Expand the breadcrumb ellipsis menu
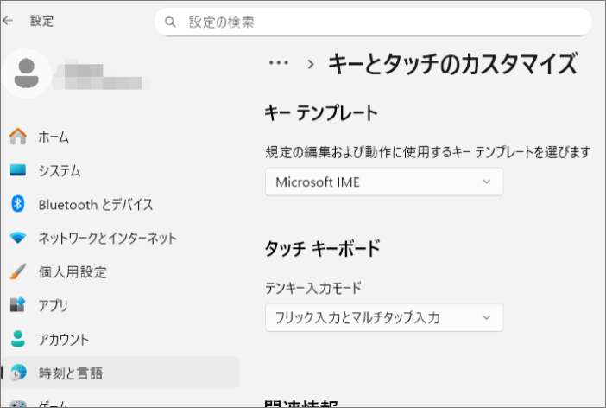 279,63
